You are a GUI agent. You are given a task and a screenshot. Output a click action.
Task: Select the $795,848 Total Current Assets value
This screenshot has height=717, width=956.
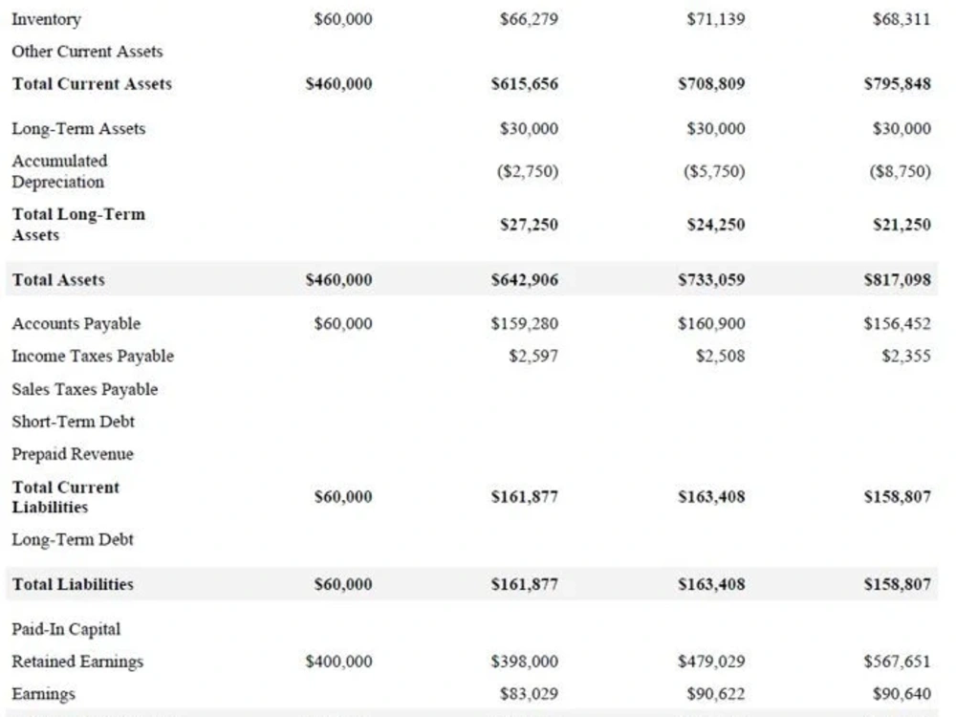click(897, 83)
